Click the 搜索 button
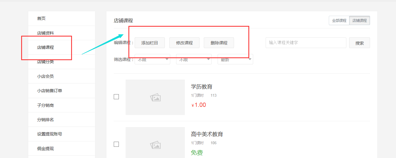This screenshot has height=158, width=396. 360,43
